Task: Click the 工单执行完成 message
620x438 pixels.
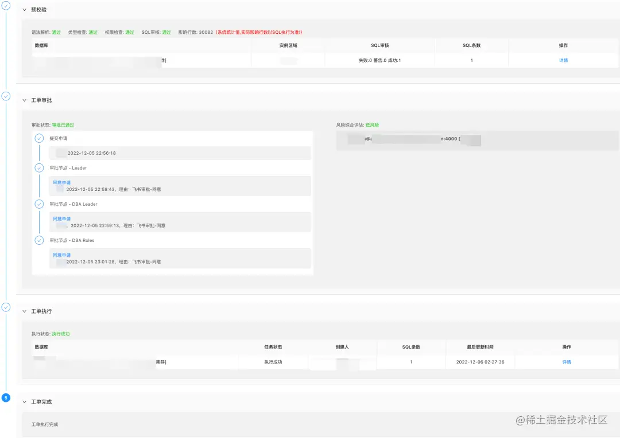Action: point(45,425)
